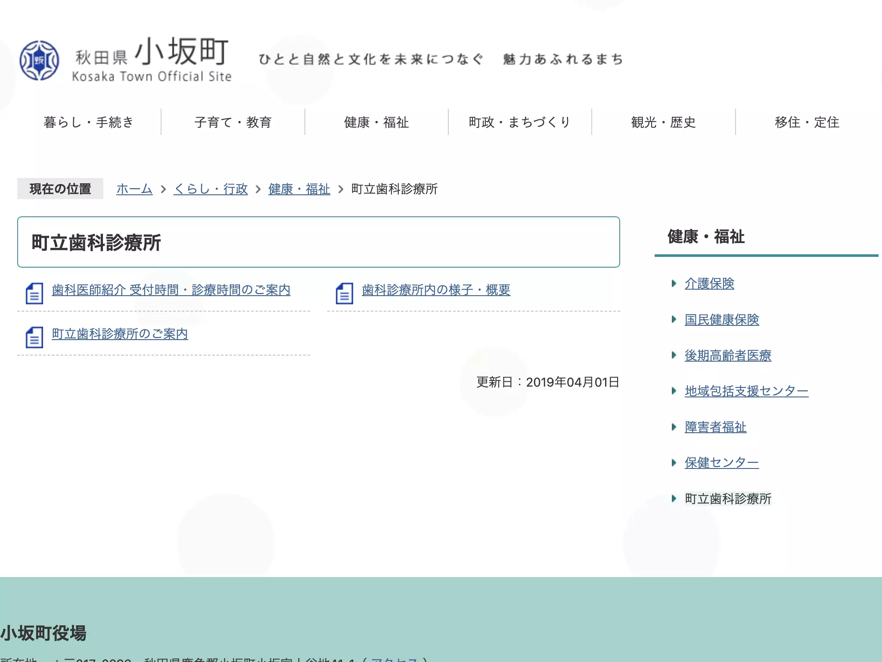Click document icon beside 歯科診療所内の様子・概要
882x662 pixels.
point(345,294)
